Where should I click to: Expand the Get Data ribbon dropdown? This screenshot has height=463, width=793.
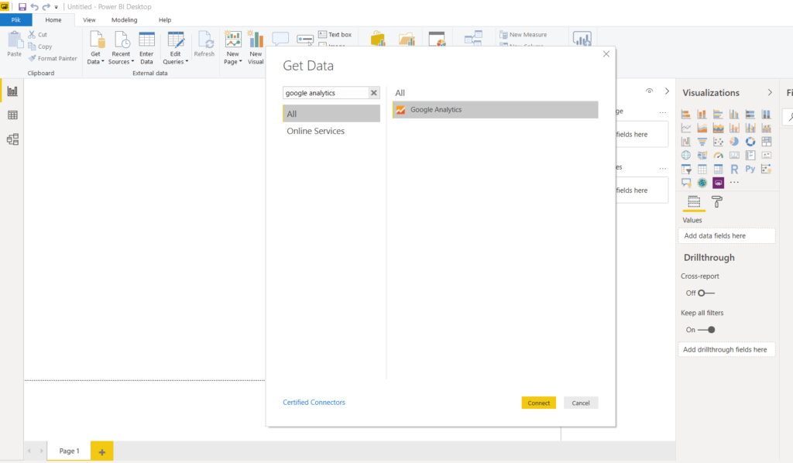pyautogui.click(x=95, y=47)
